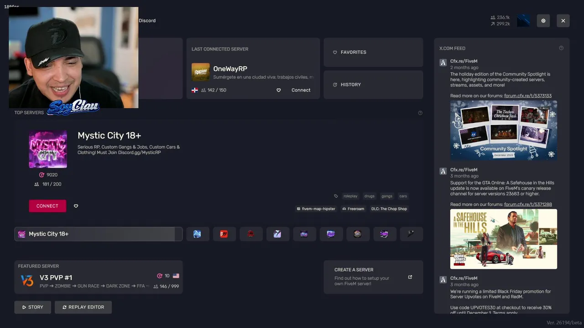This screenshot has width=584, height=328.
Task: Connect to the OneWayRP server
Action: [301, 90]
